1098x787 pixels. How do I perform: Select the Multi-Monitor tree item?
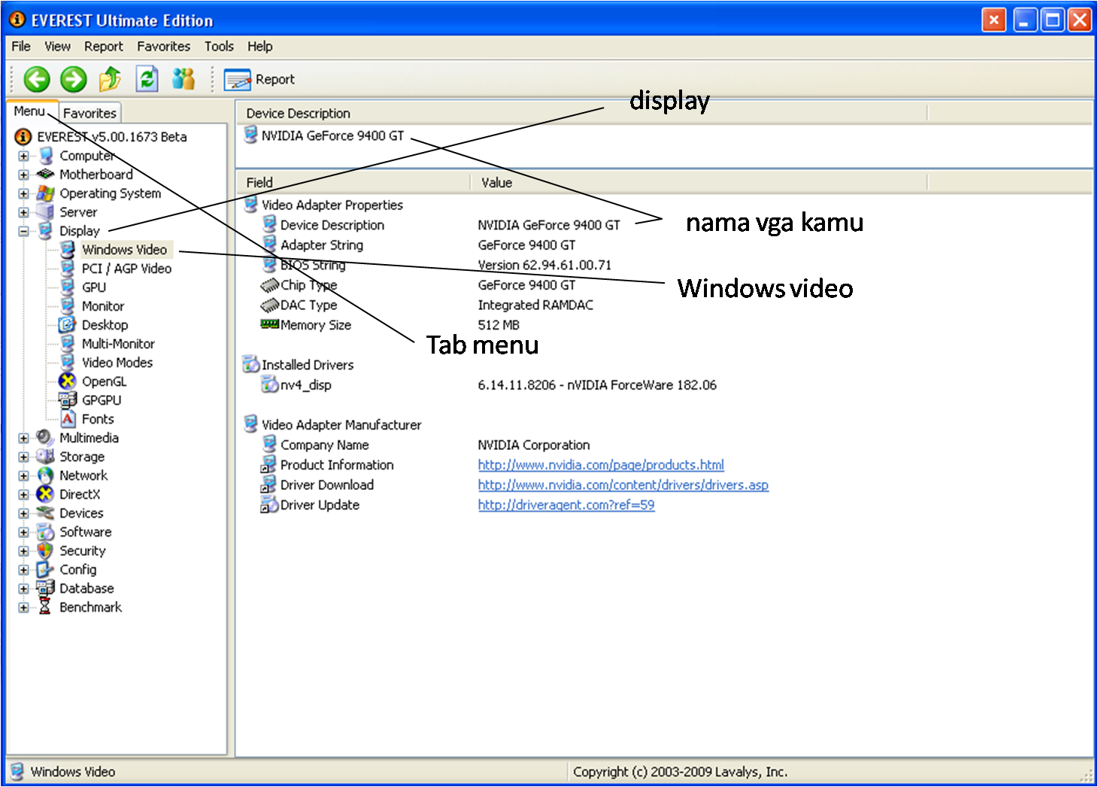click(118, 344)
